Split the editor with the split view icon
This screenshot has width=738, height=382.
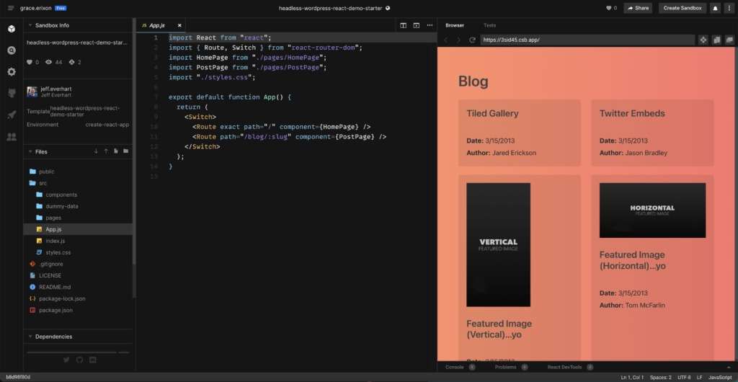(x=404, y=25)
